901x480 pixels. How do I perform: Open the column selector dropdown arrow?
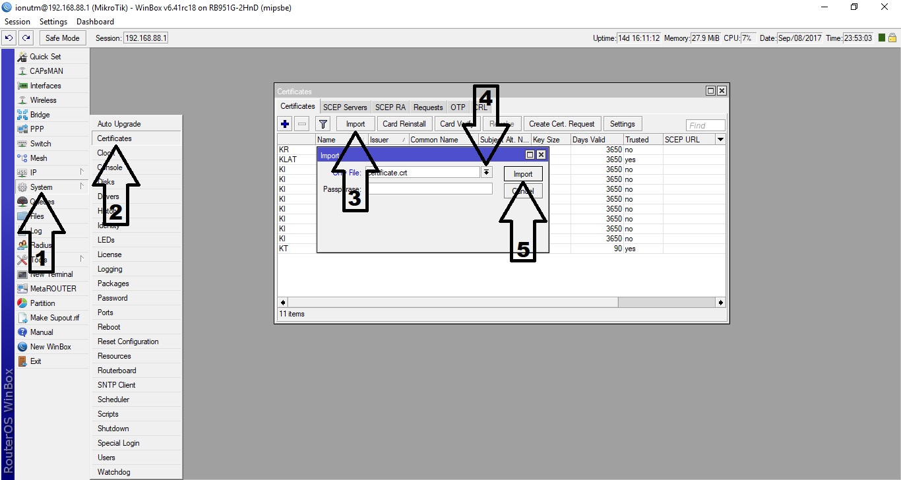tap(720, 140)
